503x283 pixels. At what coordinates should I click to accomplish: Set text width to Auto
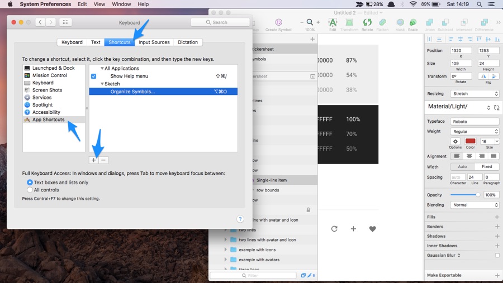[x=462, y=167]
